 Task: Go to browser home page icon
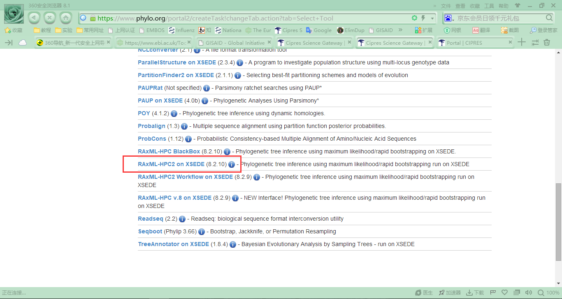pos(66,18)
